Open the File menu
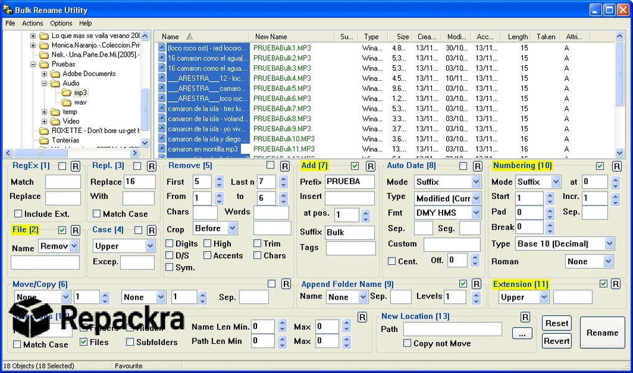Image resolution: width=633 pixels, height=373 pixels. point(10,24)
